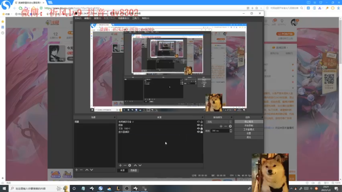Toggle visibility of 文本 (GDI+) source
Screen dimensions: 342x192
coord(198,129)
